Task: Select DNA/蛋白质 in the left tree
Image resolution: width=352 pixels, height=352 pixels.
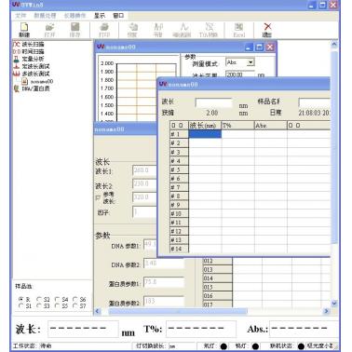Action: click(35, 88)
